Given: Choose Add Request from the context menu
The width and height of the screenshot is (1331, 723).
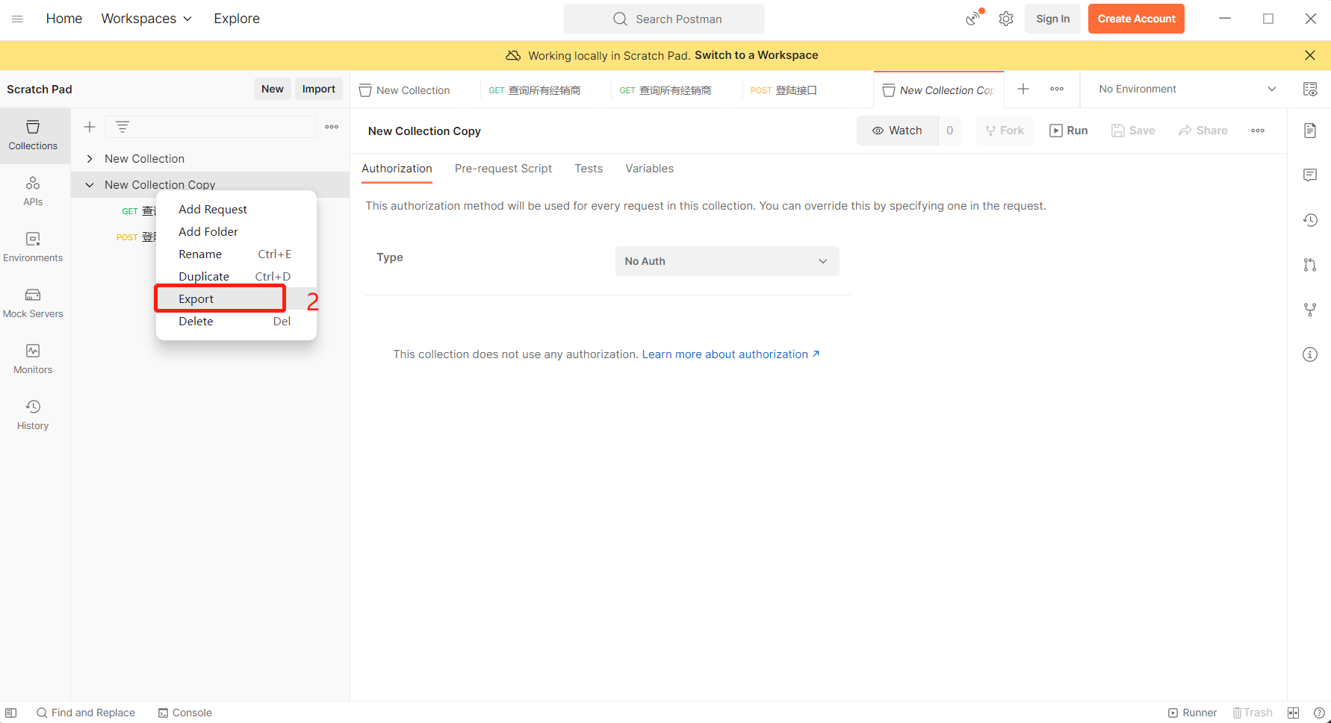Looking at the screenshot, I should tap(236, 210).
